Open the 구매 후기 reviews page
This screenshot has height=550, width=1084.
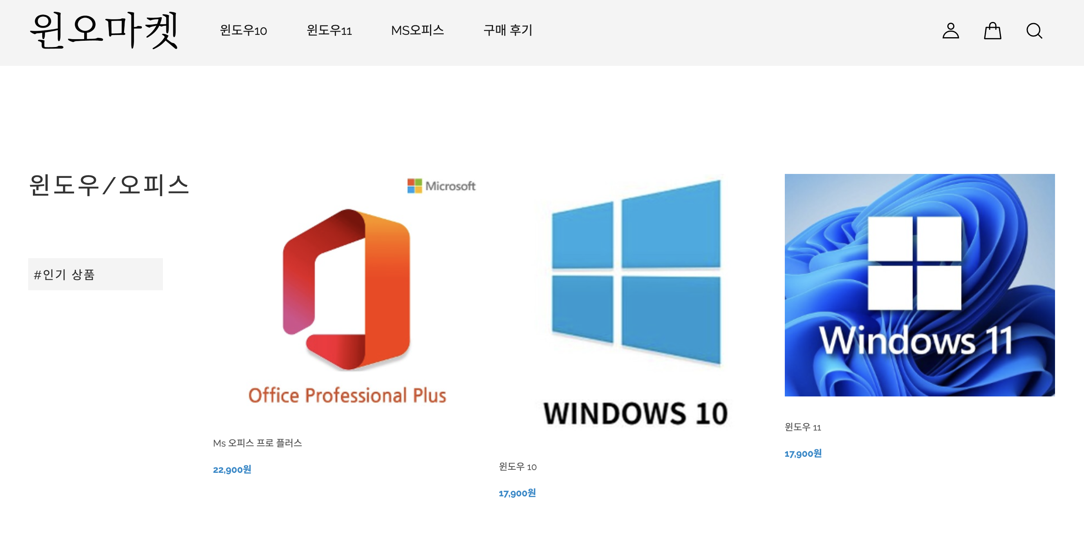pos(508,30)
